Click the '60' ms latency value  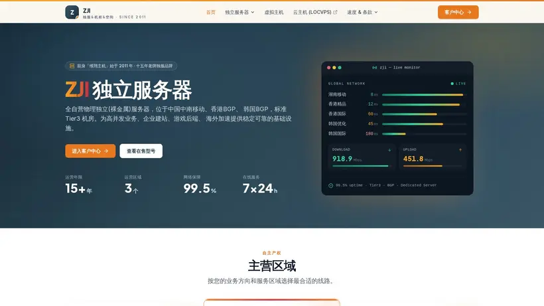point(371,114)
